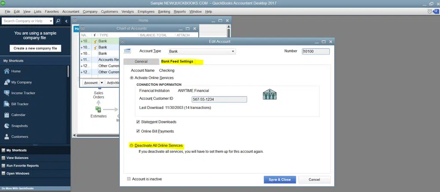Click the TYPE column header

click(x=104, y=35)
